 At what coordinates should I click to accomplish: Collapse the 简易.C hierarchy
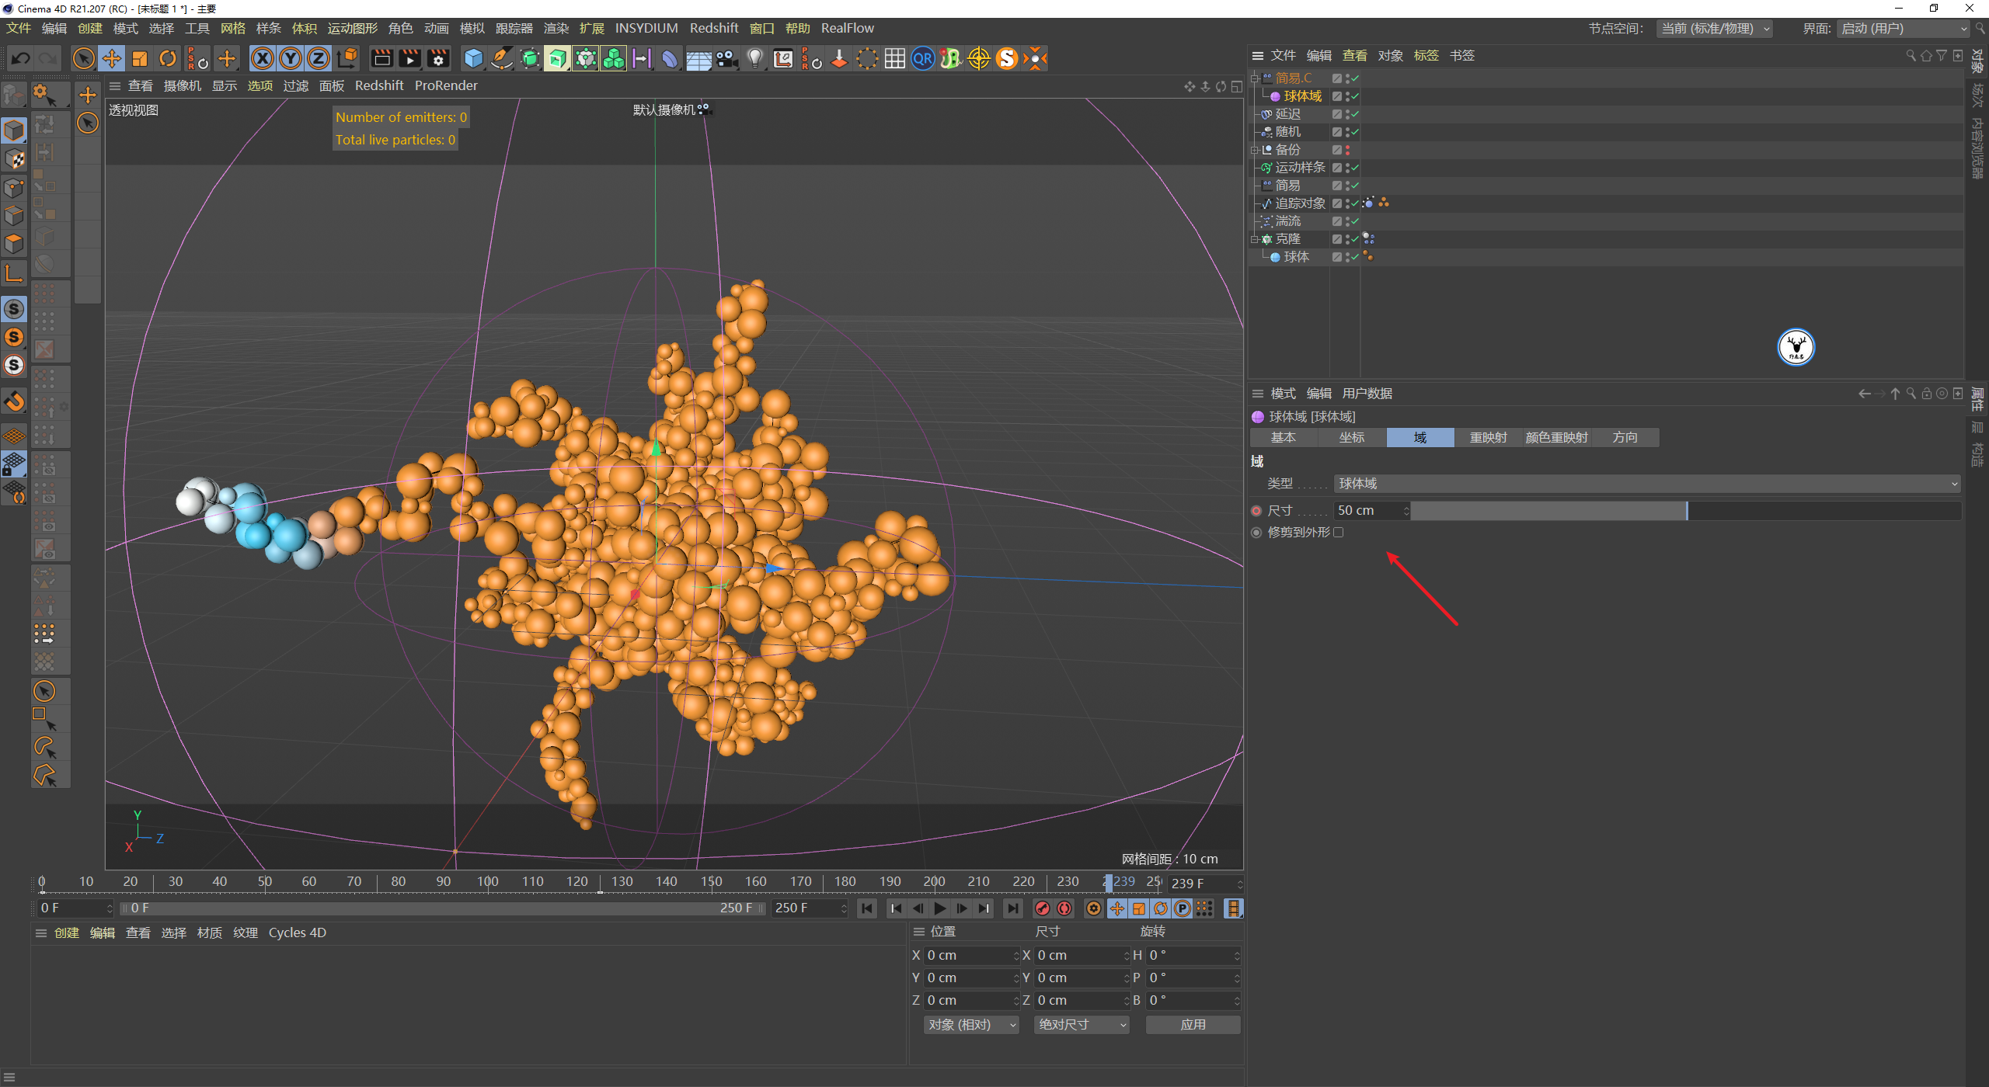point(1254,78)
